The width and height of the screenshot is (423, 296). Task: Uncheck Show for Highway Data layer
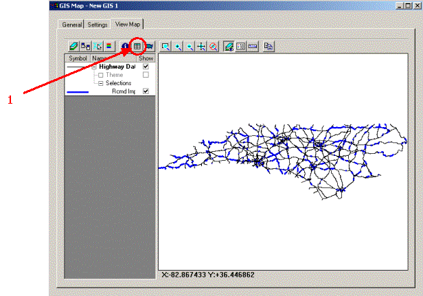[146, 67]
